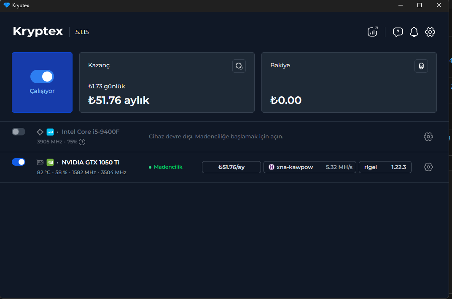Open settings gear for Intel Core i5-9400F
The width and height of the screenshot is (452, 299).
coord(428,137)
